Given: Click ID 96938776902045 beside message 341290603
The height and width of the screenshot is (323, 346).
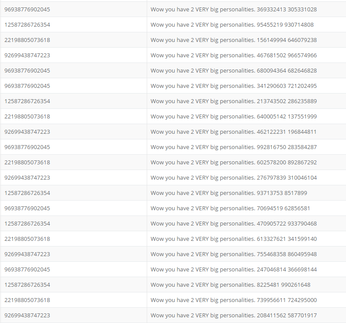Looking at the screenshot, I should (x=27, y=86).
